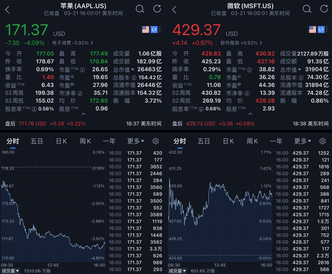Click the blue L1 quote level badge for Apple
This screenshot has height=274, width=332.
[154, 29]
